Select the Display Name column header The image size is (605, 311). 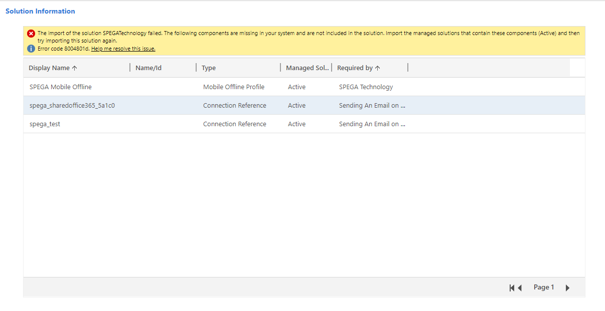(53, 67)
